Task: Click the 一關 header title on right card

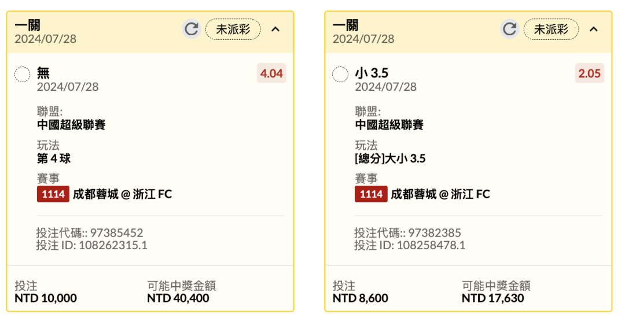Action: (345, 25)
